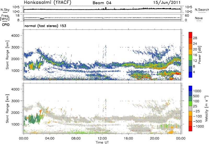Click the '4000' range tick of power panel
Image resolution: width=209 pixels, height=144 pixels.
tap(15, 36)
